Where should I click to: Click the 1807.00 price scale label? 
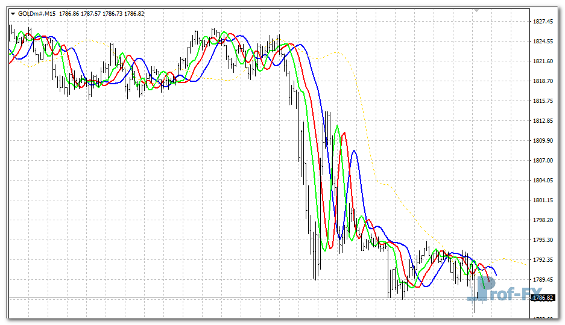543,161
